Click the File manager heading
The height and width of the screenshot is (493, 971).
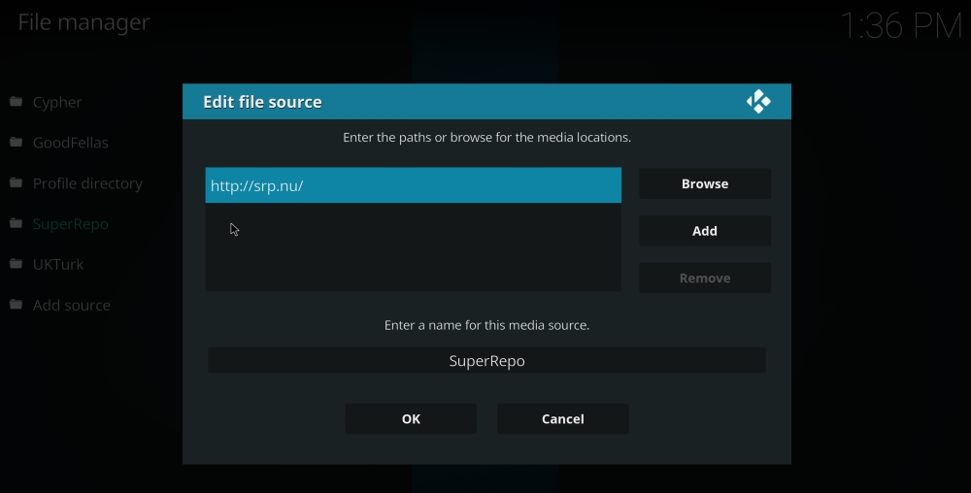[x=84, y=22]
